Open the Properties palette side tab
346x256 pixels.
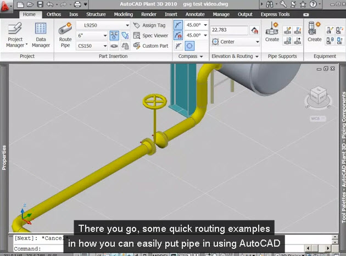click(x=4, y=158)
